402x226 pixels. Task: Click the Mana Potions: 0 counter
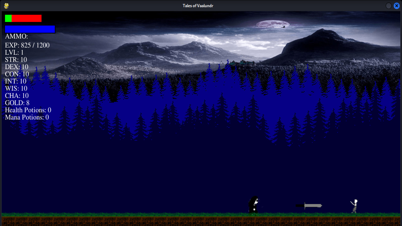(26, 117)
